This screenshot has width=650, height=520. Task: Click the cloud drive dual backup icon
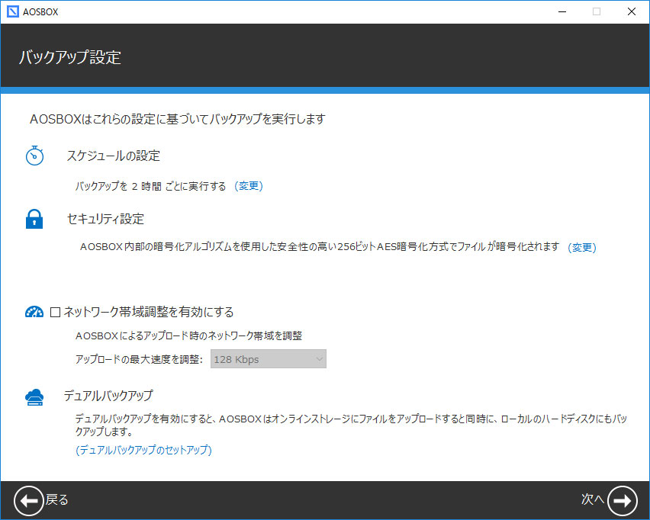[x=34, y=397]
